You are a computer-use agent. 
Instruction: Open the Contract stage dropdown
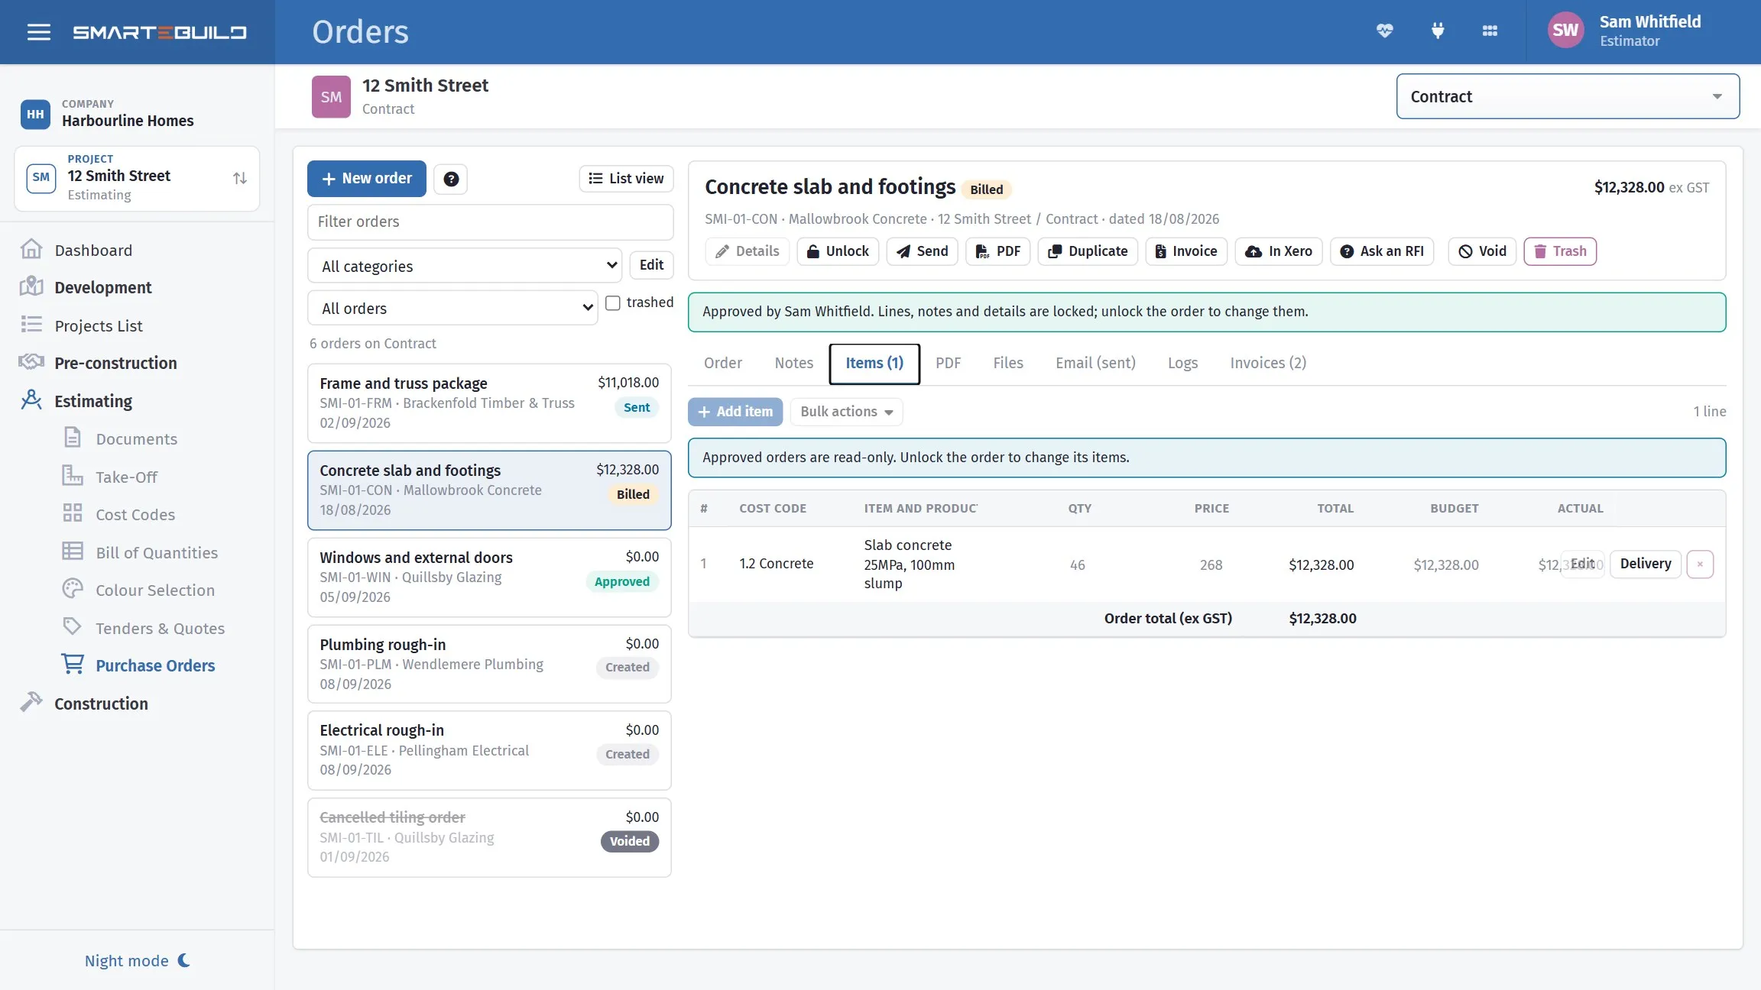(1568, 96)
